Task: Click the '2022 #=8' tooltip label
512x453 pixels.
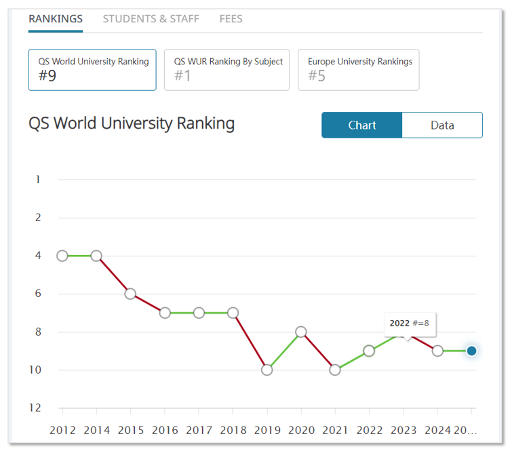Action: pos(410,323)
